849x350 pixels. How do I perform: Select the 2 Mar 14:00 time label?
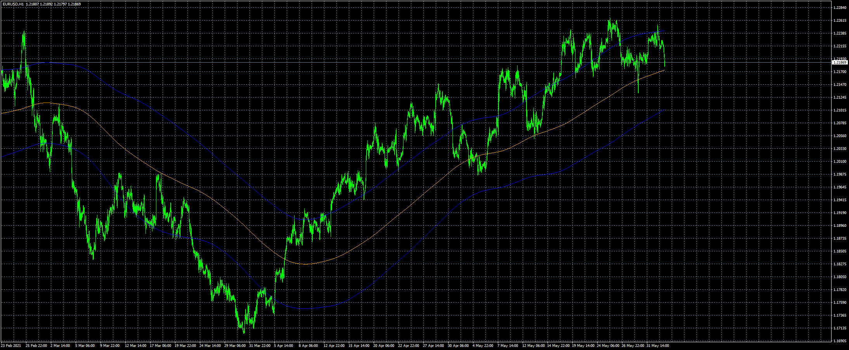pyautogui.click(x=60, y=345)
